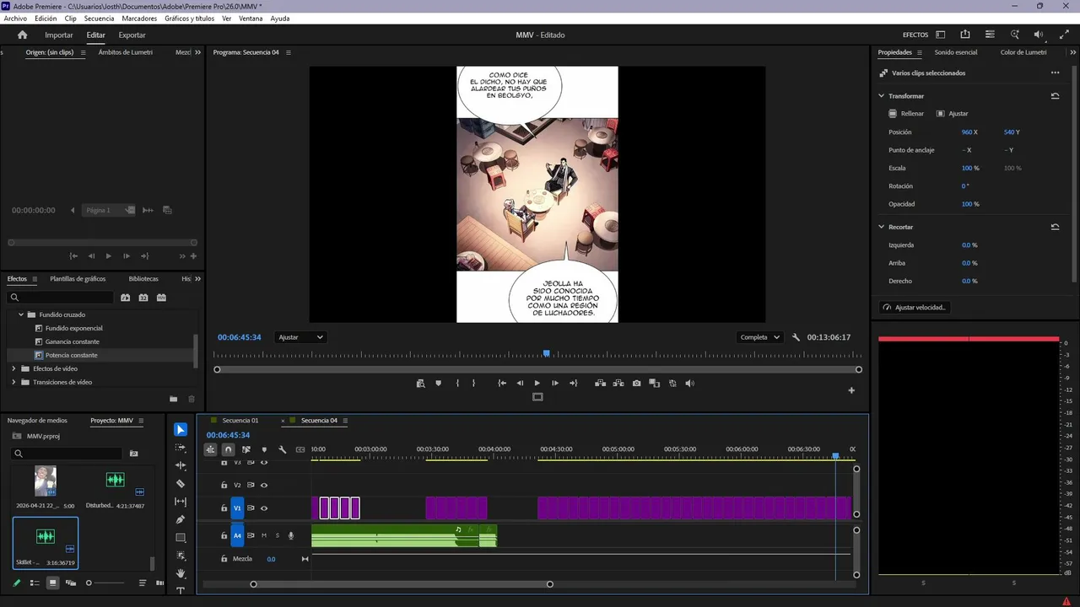Solo the A4 audio track
Screen dimensions: 1080x607
coord(277,535)
